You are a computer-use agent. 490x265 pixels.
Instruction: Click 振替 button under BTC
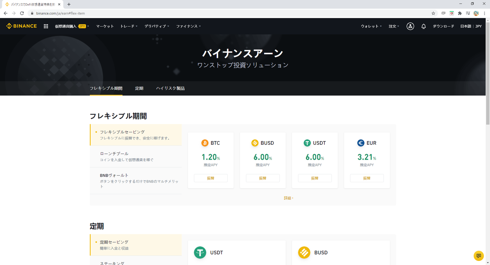click(x=211, y=178)
